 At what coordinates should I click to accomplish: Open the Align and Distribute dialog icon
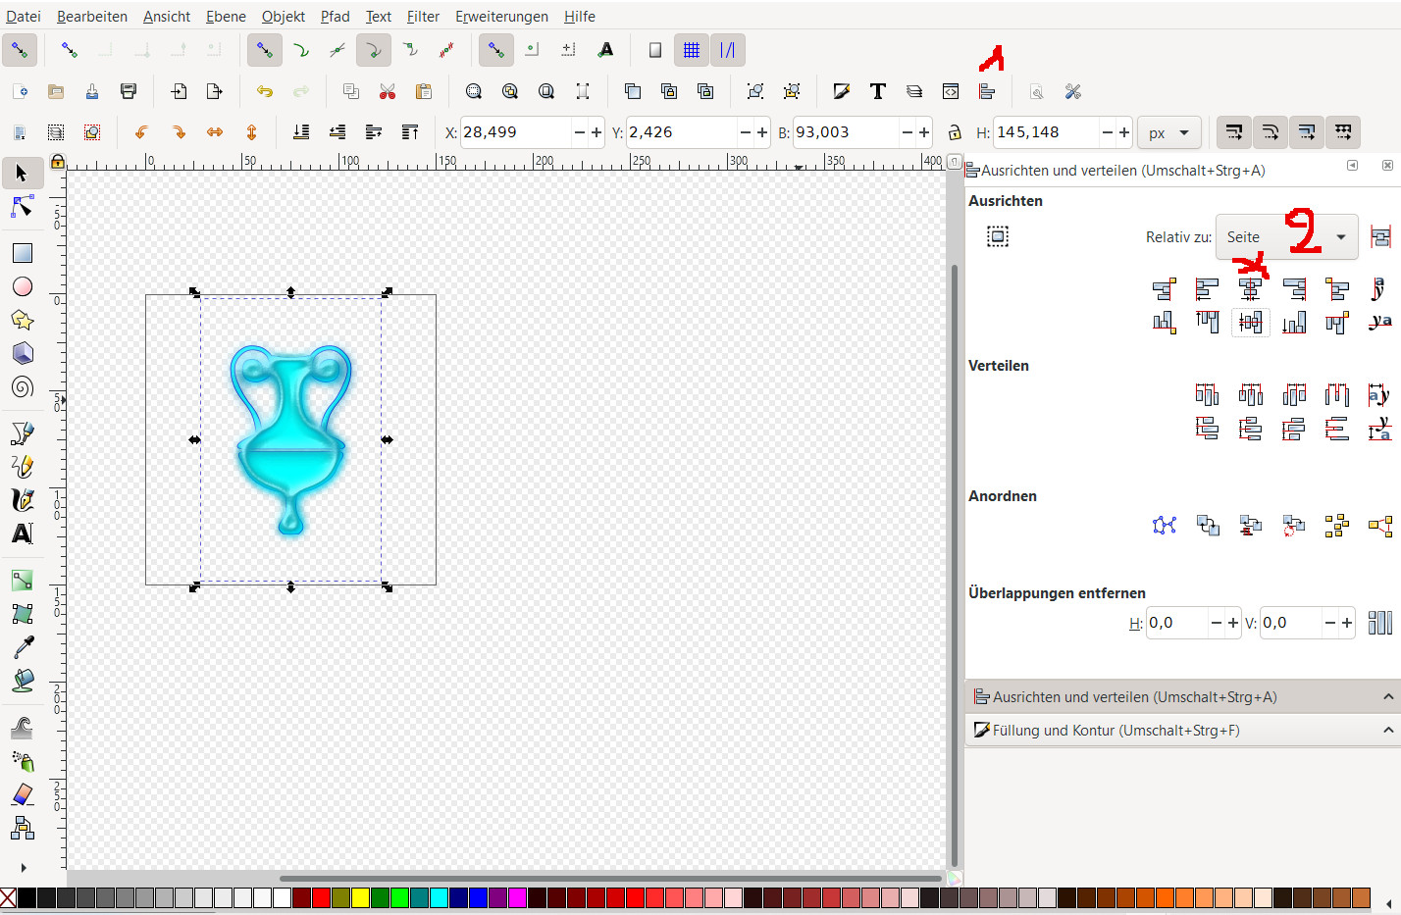click(987, 91)
